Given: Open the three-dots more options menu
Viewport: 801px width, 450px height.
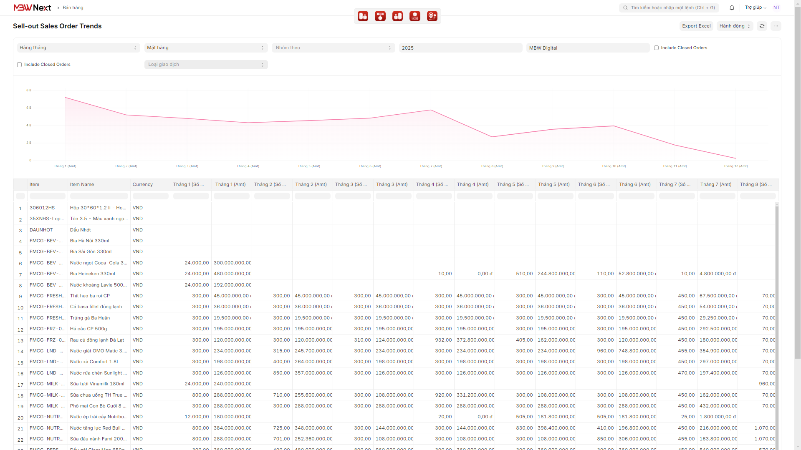Looking at the screenshot, I should coord(776,26).
